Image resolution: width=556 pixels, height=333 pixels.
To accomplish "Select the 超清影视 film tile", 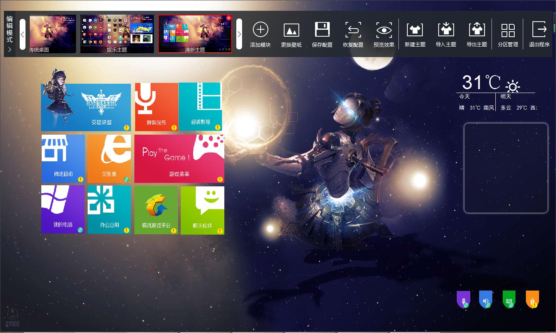I will [200, 107].
